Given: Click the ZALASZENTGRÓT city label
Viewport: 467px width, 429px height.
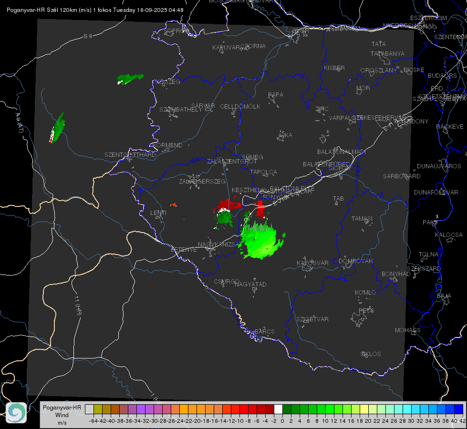Looking at the screenshot, I should [x=232, y=162].
